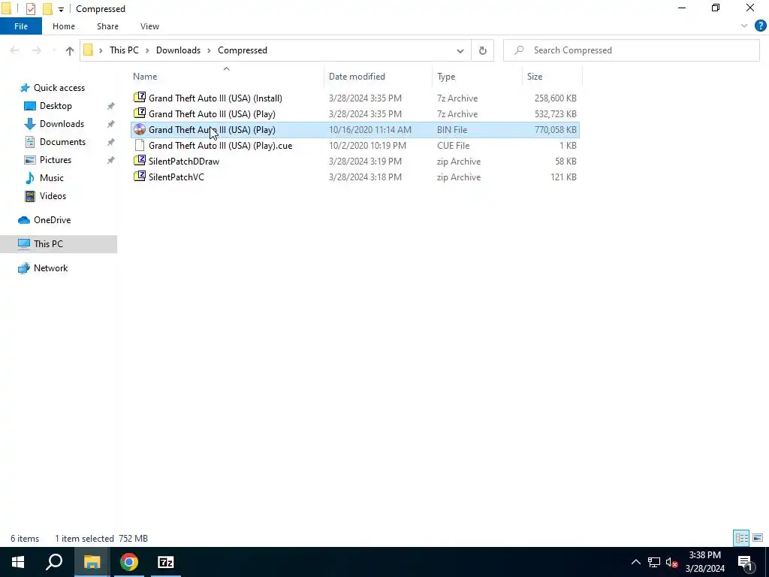Sort files by Size column
Image resolution: width=769 pixels, height=577 pixels.
coord(535,77)
